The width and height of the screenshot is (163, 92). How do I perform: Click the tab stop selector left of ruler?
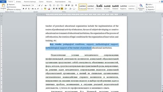pyautogui.click(x=1, y=15)
